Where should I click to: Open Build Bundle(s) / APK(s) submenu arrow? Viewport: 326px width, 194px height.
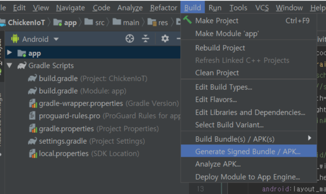(310, 138)
